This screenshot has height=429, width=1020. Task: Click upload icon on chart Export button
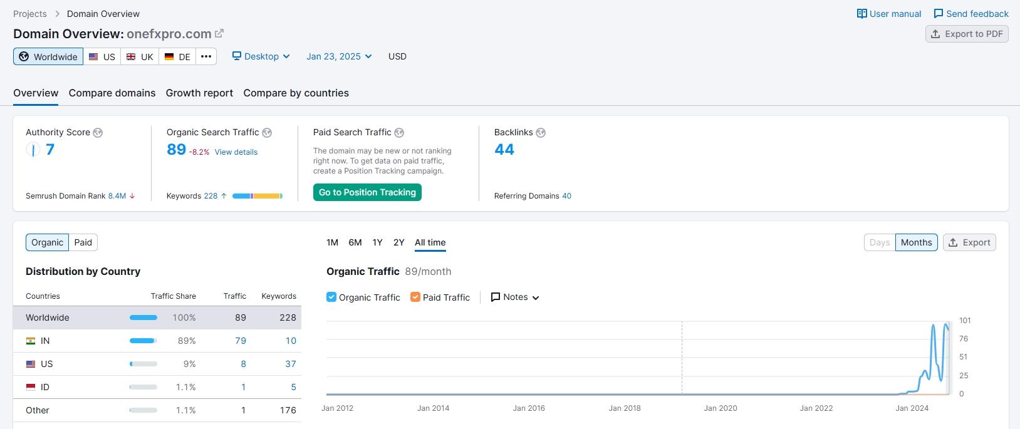pos(953,243)
